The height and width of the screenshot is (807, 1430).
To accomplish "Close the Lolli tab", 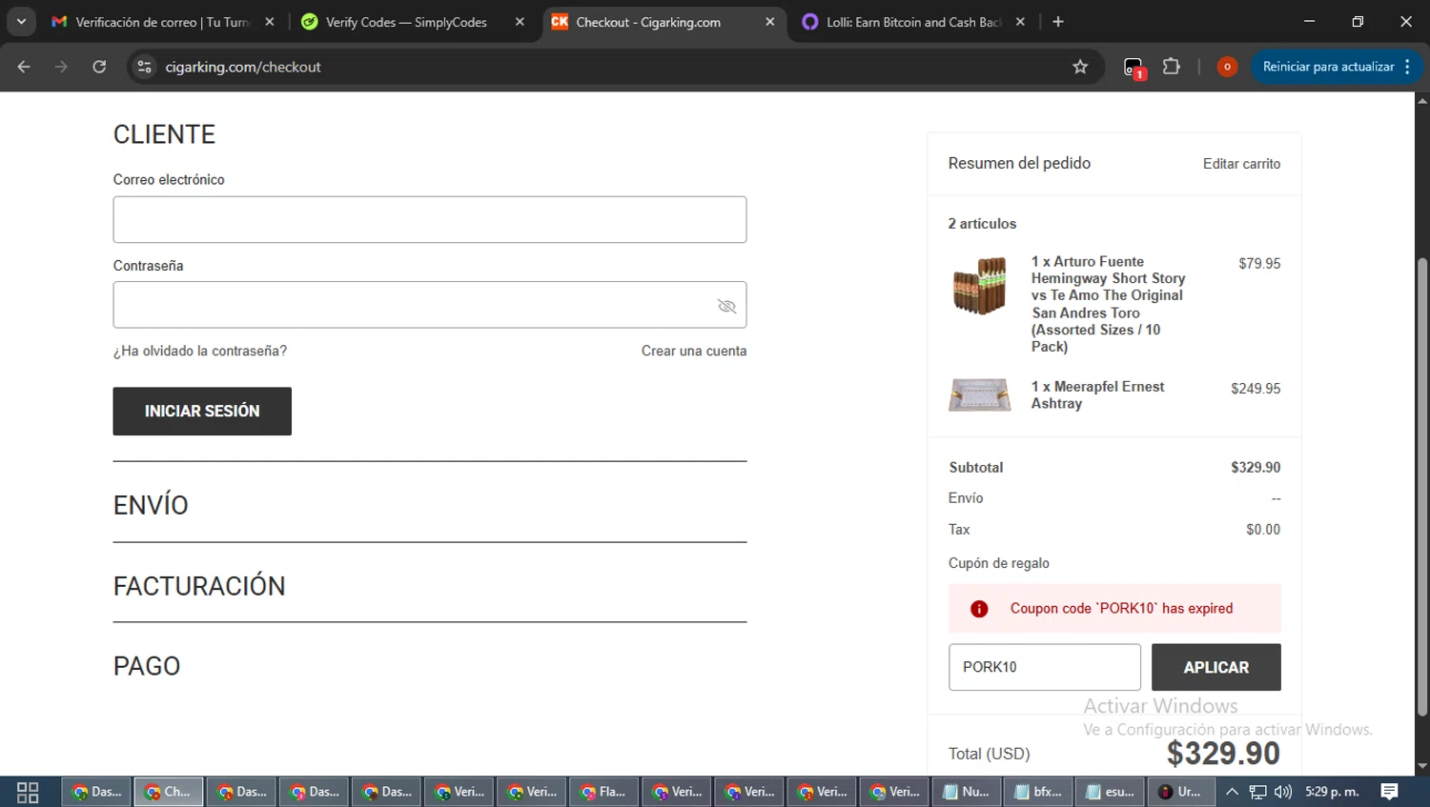I will 1020,22.
